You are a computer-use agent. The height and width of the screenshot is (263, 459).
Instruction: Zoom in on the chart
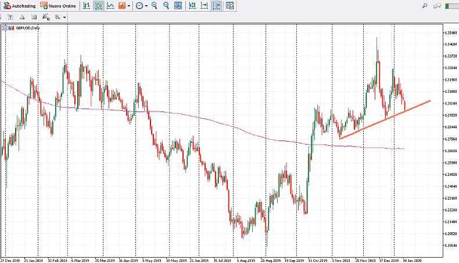pyautogui.click(x=155, y=6)
